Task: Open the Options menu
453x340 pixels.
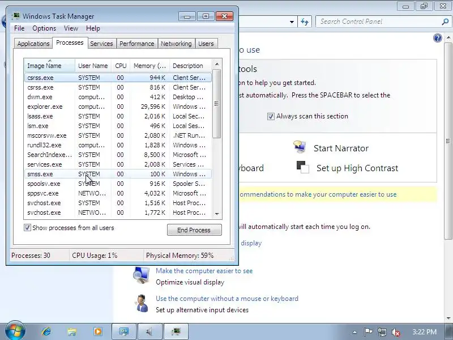Action: tap(44, 28)
